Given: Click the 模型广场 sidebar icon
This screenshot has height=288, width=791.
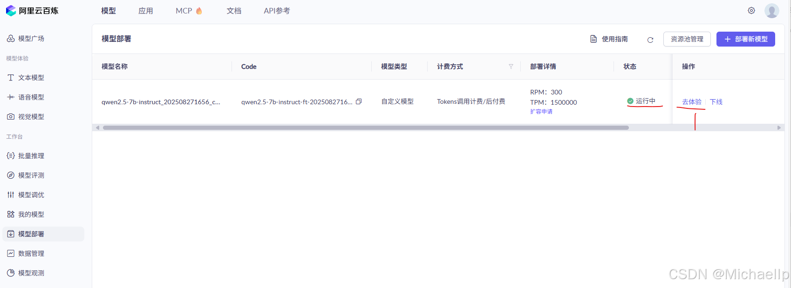Looking at the screenshot, I should click(11, 39).
